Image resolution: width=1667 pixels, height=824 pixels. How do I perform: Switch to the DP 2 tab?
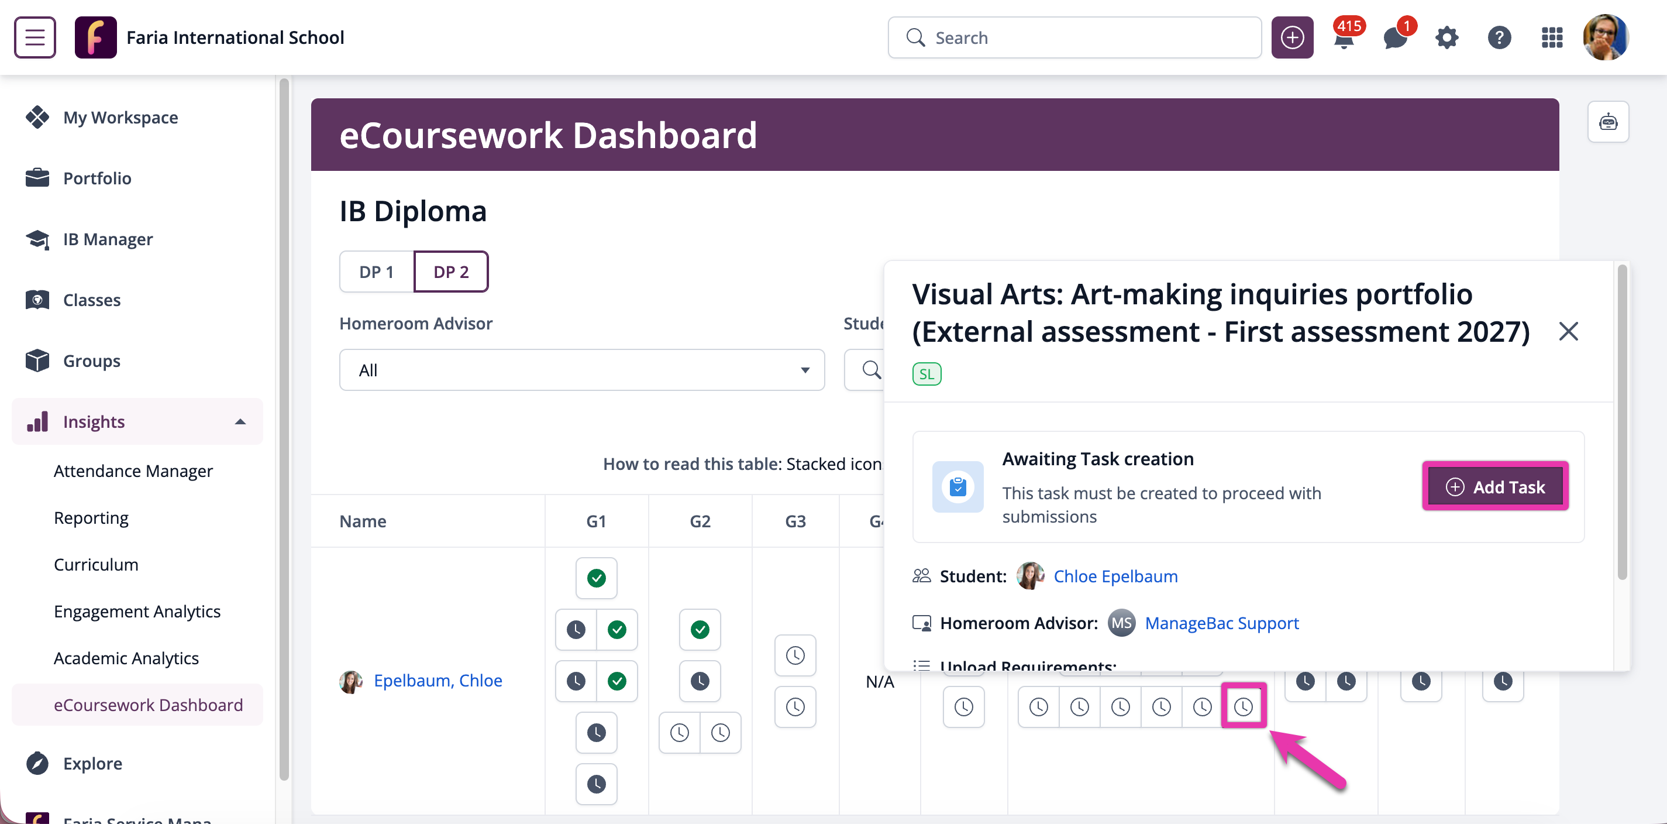[x=451, y=272]
